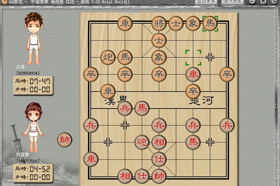
Task: Click the bottom player's timer showing 04-52
Action: point(33,173)
